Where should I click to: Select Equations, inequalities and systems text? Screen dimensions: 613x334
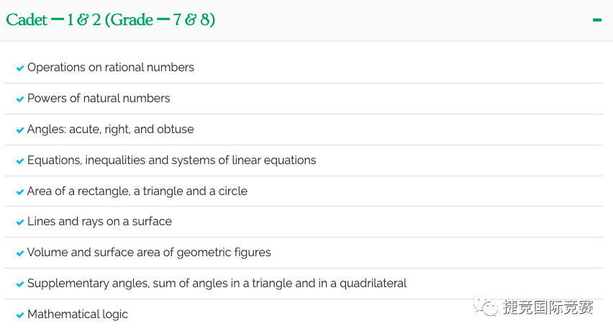tap(172, 160)
